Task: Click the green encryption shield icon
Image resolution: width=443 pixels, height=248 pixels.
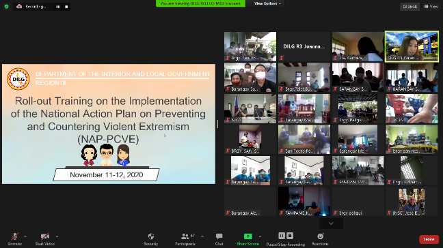Action: click(x=7, y=7)
